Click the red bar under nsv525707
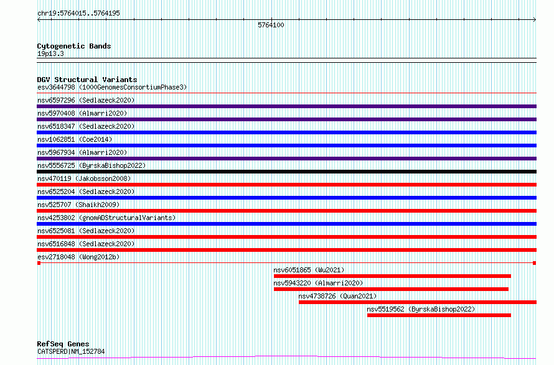The width and height of the screenshot is (554, 365). click(286, 211)
